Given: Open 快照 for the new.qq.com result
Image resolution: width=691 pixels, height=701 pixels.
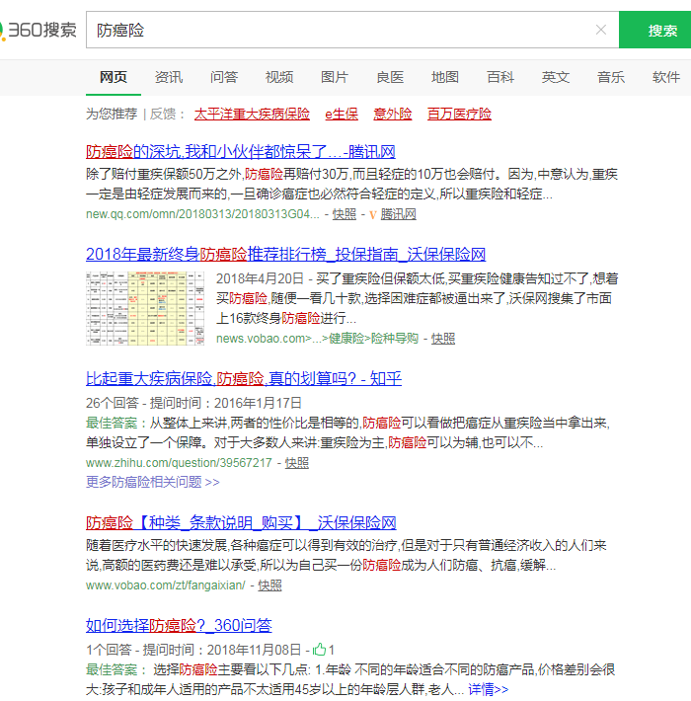Looking at the screenshot, I should pos(345,214).
